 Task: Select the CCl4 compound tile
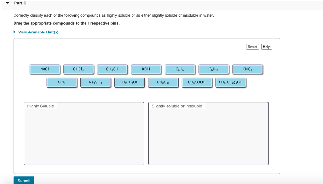click(62, 82)
